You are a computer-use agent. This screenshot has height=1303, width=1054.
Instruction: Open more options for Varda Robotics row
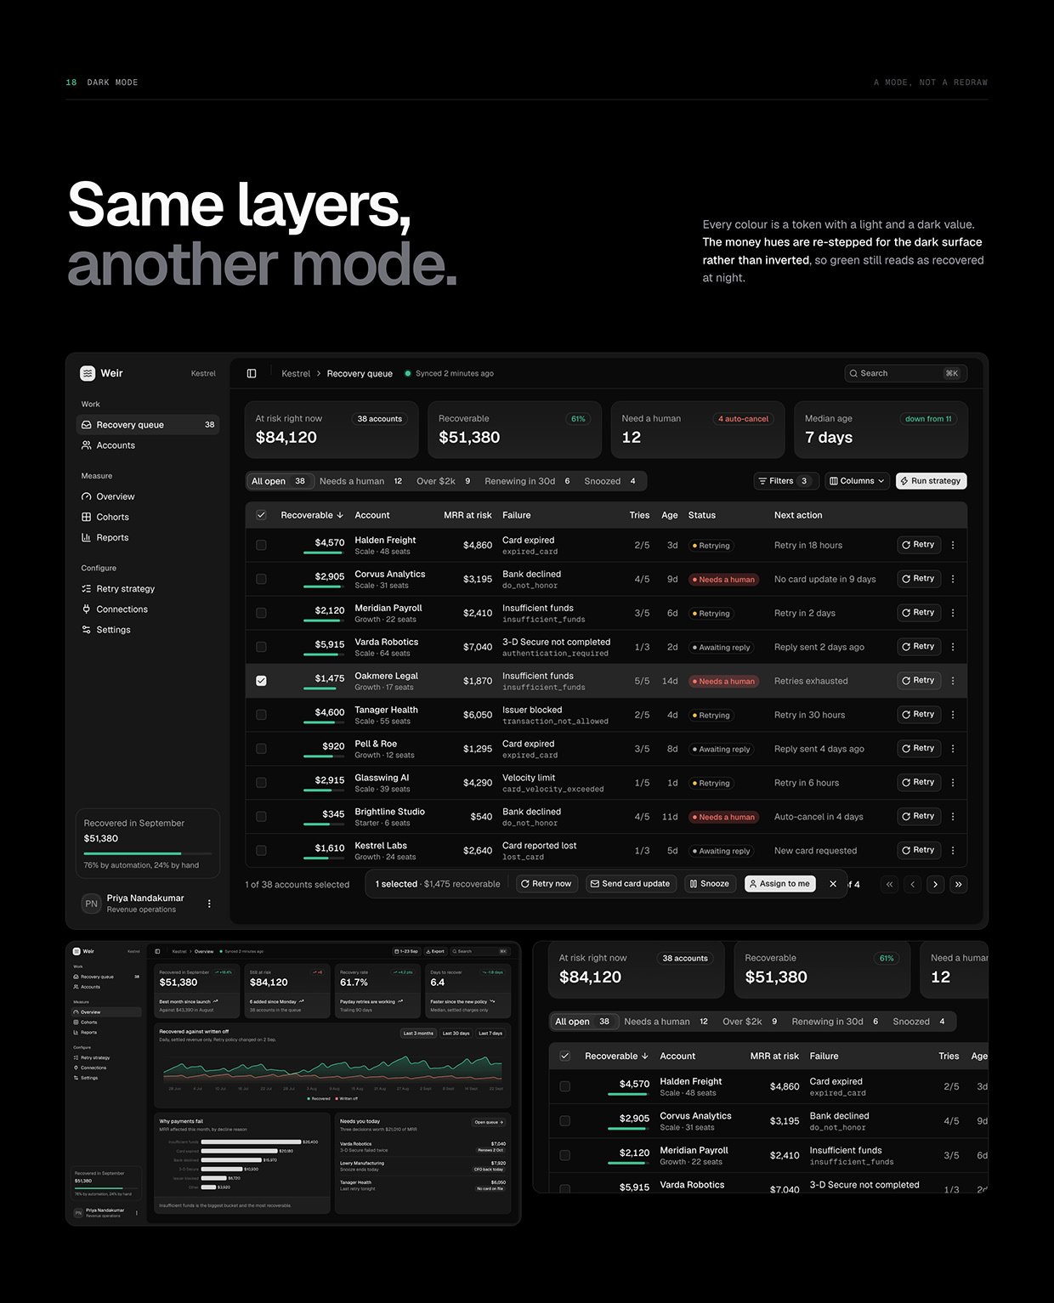pos(953,647)
